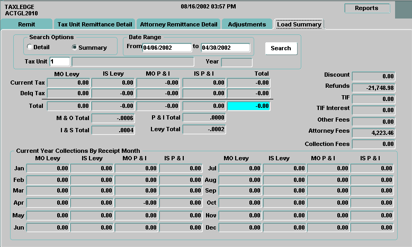This screenshot has height=247, width=412.
Task: Select the Refunds amount field
Action: 373,87
